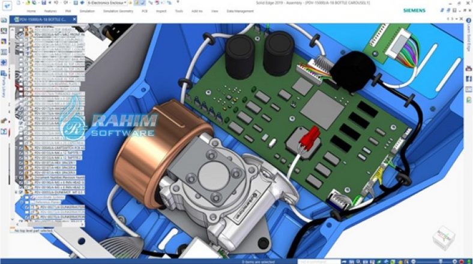473x264 pixels.
Task: Open the PMI ribbon tab
Action: pyautogui.click(x=68, y=11)
